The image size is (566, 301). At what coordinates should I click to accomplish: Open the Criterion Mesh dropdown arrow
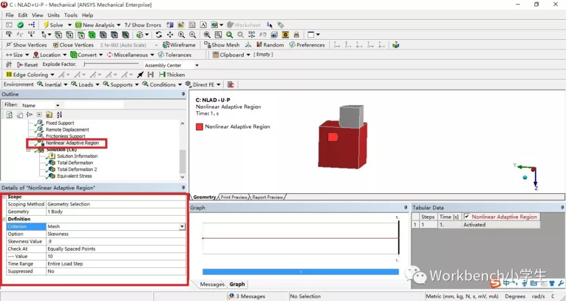[182, 226]
